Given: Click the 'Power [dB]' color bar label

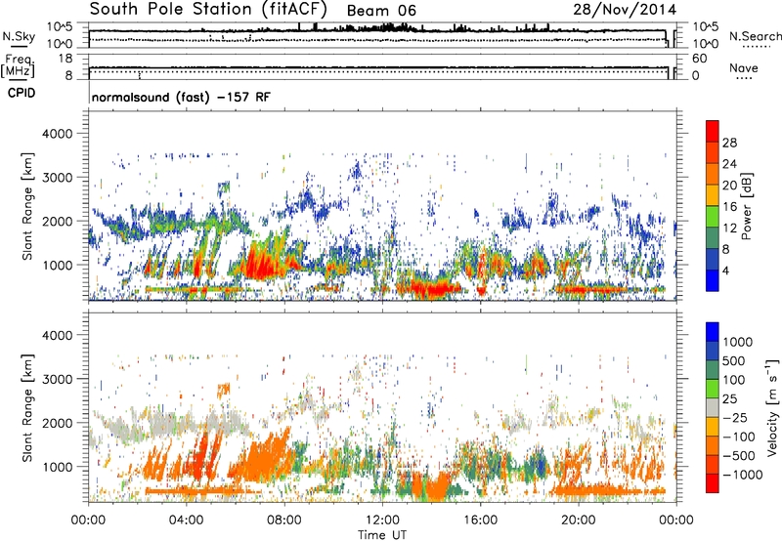Looking at the screenshot, I should tap(746, 206).
